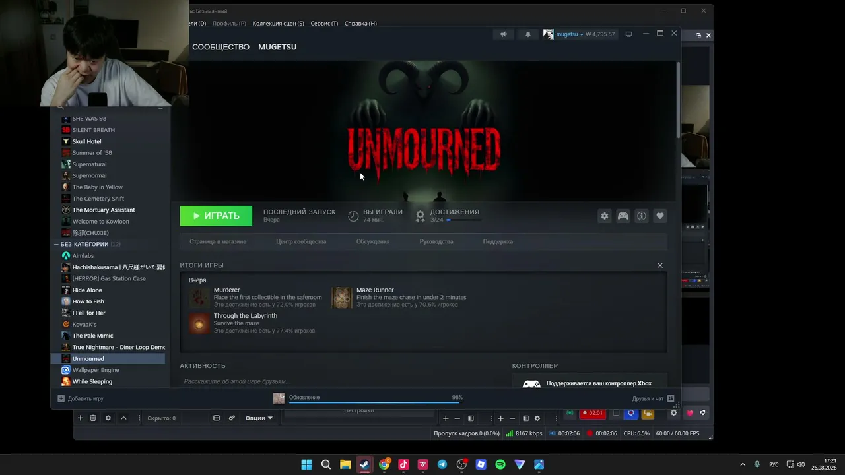Screen dimensions: 845x475
Task: Launch Unmourned with green Play button
Action: coord(216,216)
